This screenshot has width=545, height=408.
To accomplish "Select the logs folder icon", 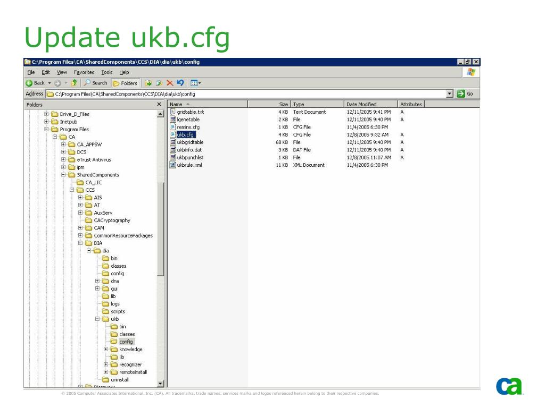I will coord(106,304).
